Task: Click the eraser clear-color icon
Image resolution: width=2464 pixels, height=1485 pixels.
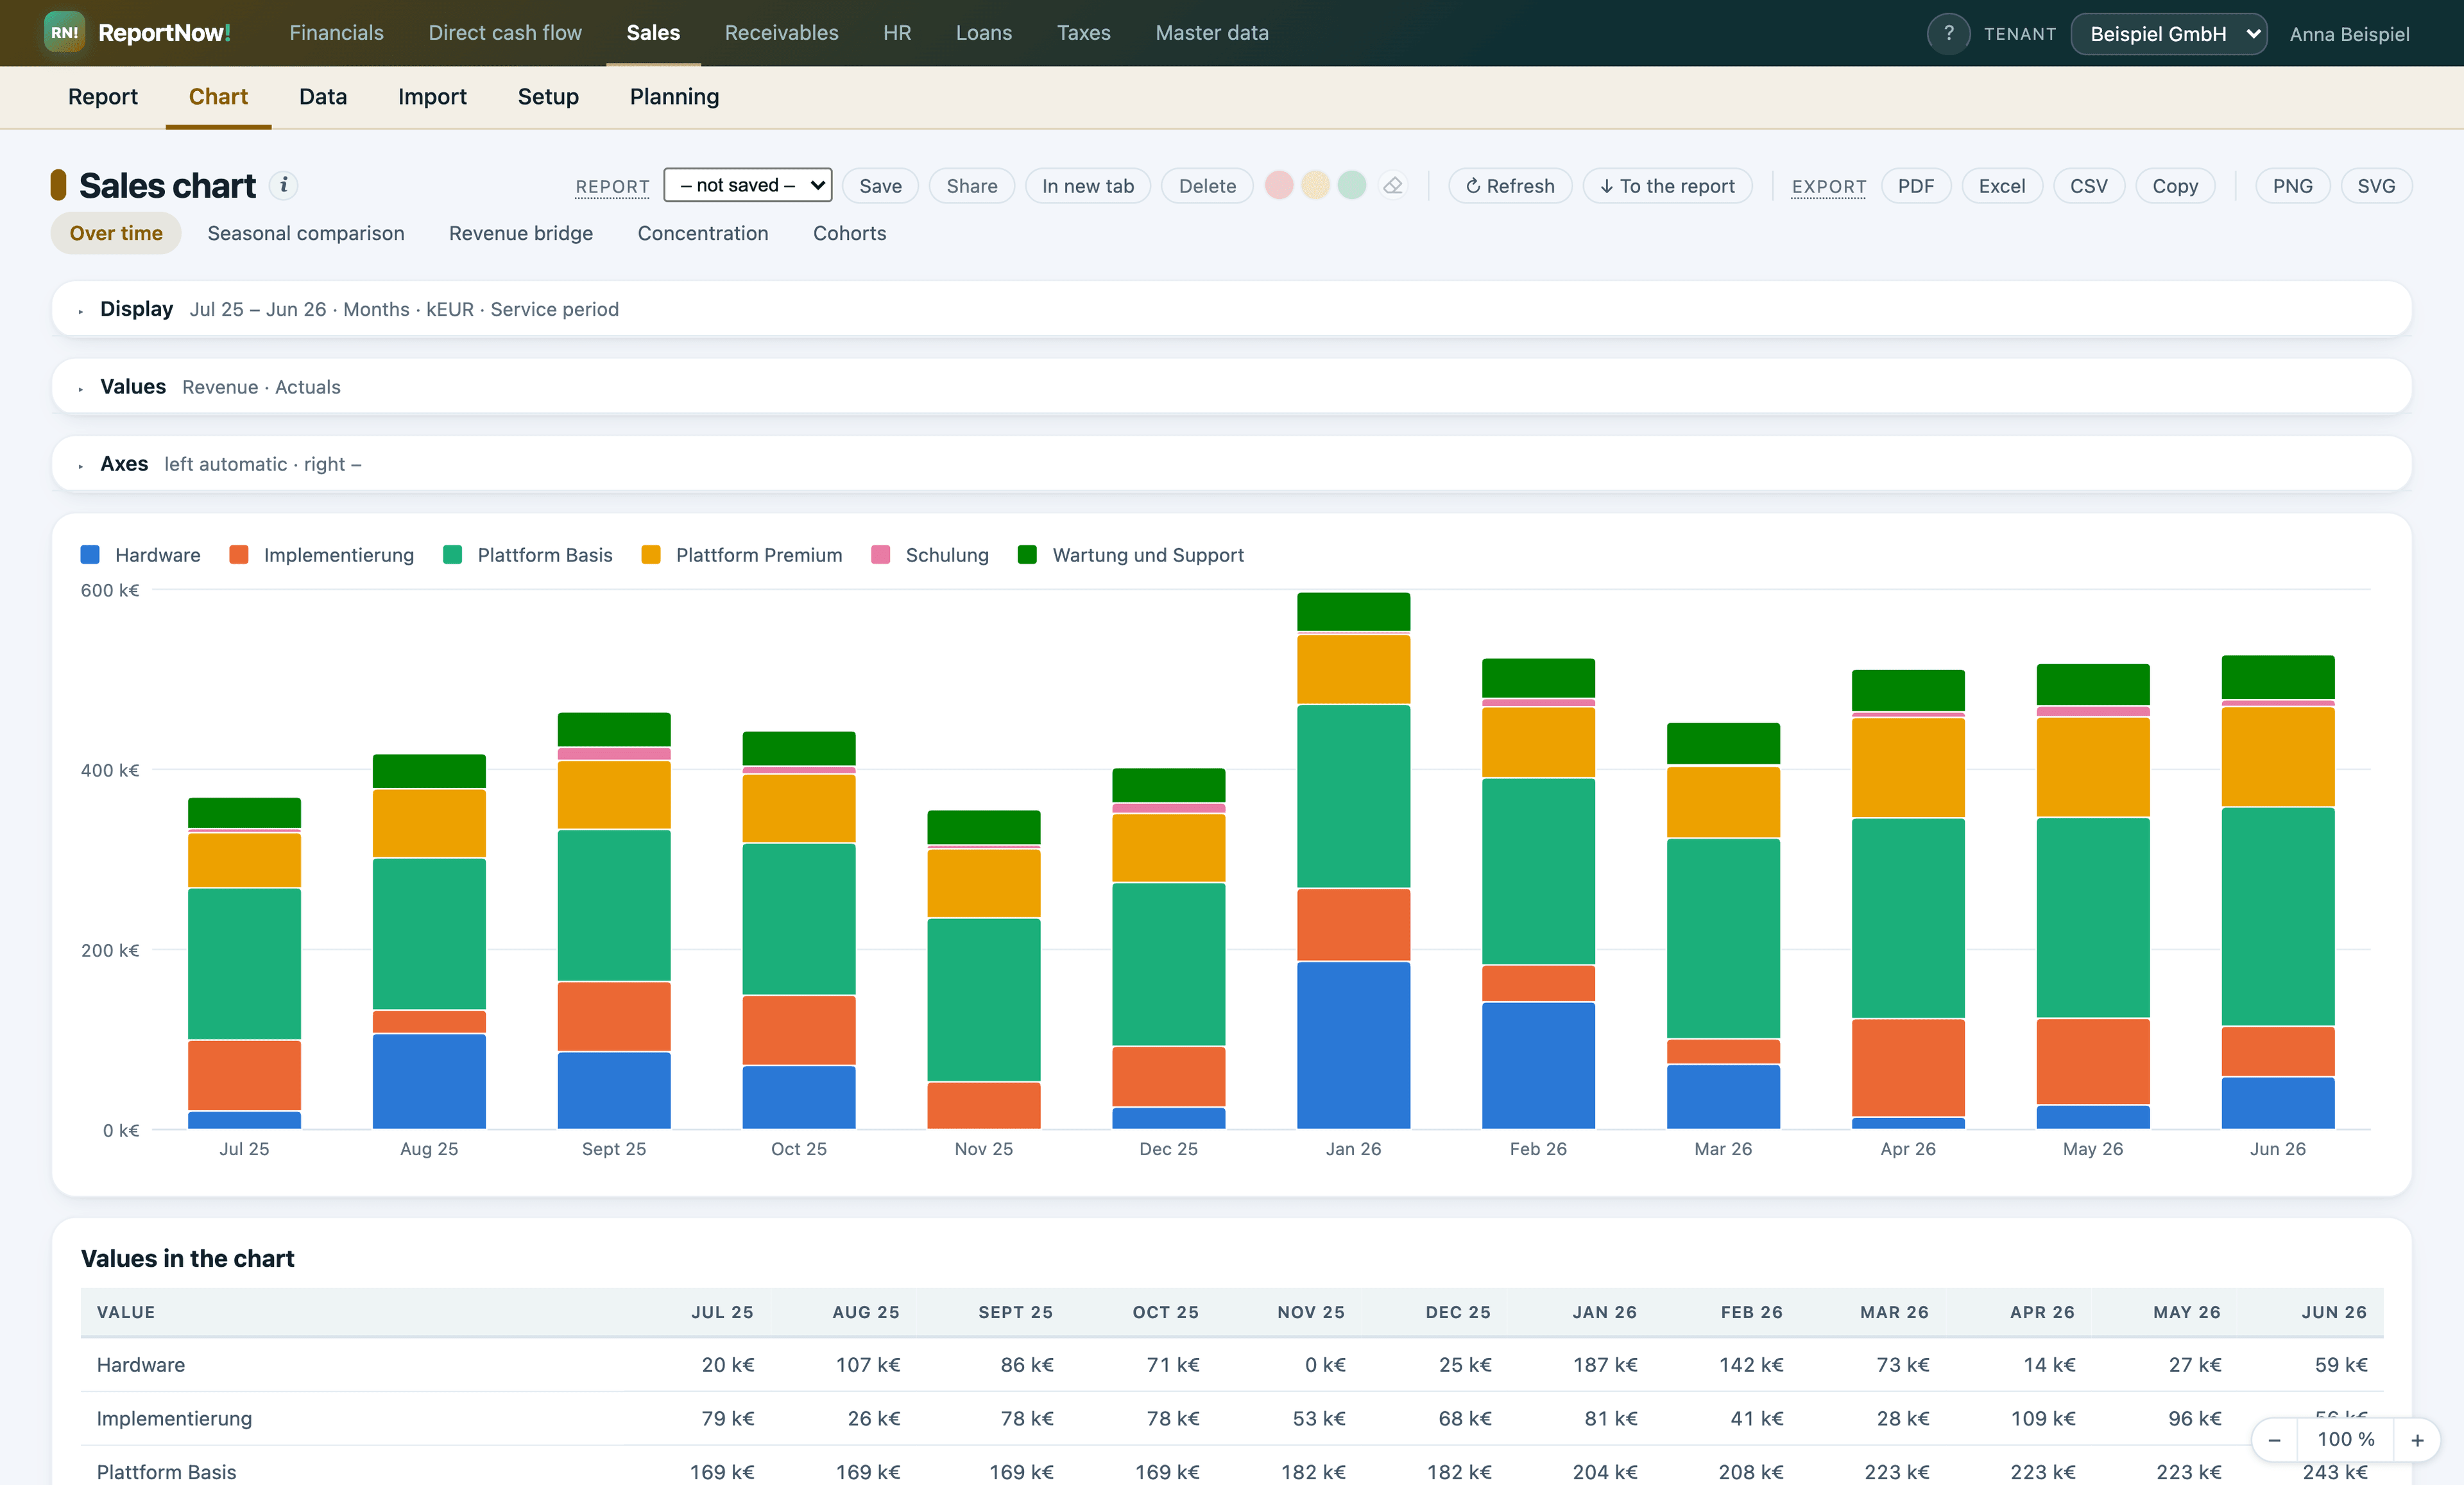Action: click(1392, 186)
